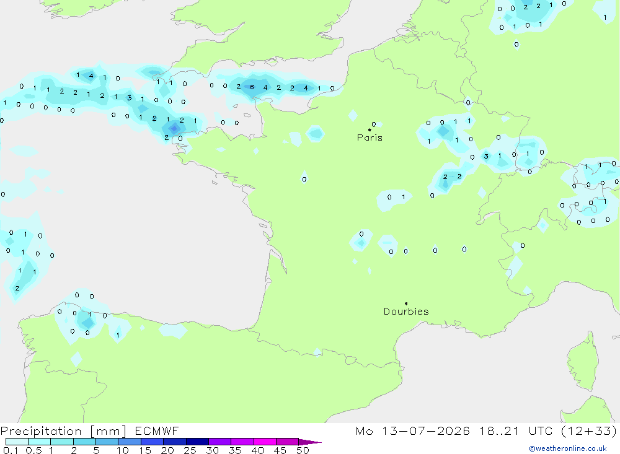Pick the 10–15 mm legend color swatch
This screenshot has height=454, width=620.
click(130, 442)
